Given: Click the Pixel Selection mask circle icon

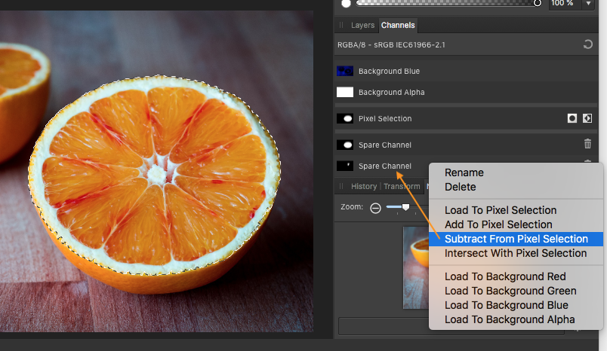Looking at the screenshot, I should coord(572,118).
